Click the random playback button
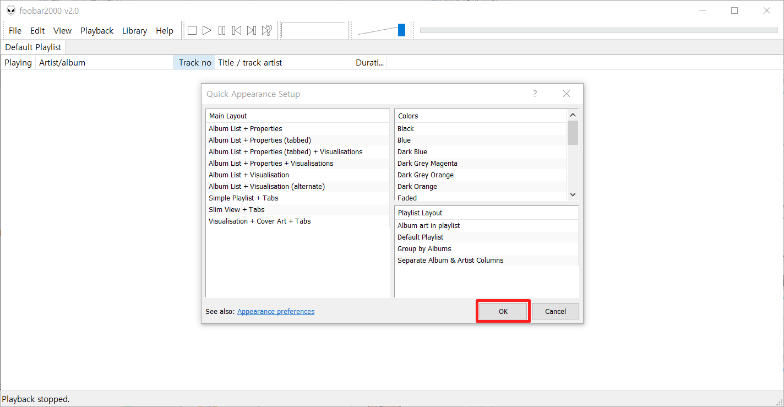 (266, 30)
